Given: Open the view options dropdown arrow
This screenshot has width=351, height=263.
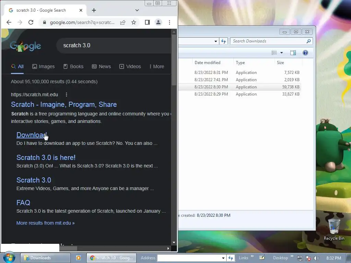Looking at the screenshot, I should click(282, 53).
